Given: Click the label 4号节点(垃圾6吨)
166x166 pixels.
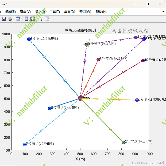Looking at the screenshot, I should 44,38.
